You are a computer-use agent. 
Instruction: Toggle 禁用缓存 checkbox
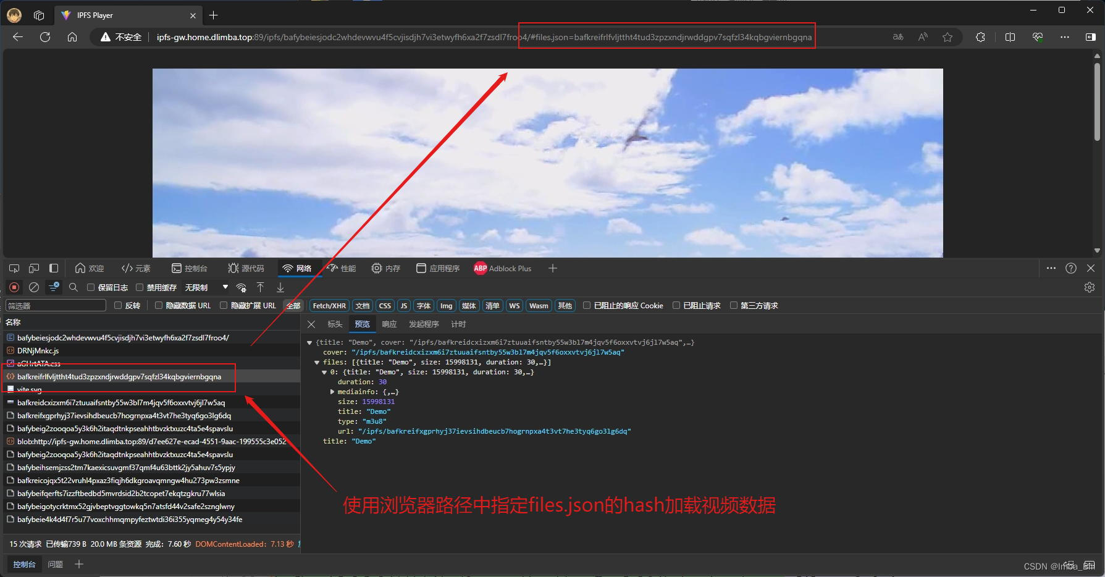(140, 287)
